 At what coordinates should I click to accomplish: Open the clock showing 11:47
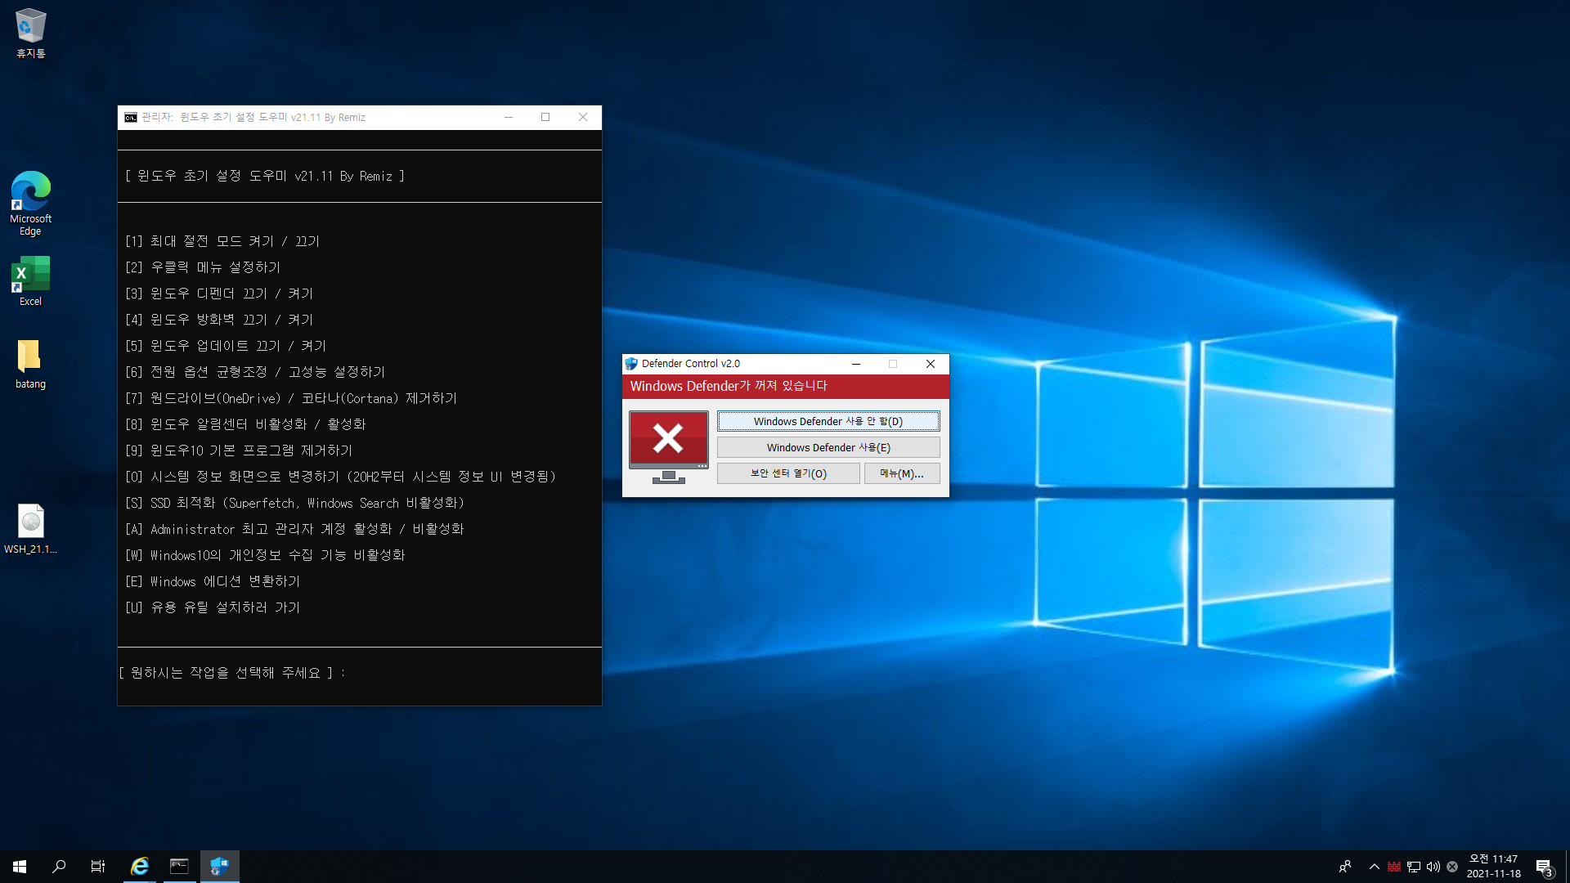1493,867
